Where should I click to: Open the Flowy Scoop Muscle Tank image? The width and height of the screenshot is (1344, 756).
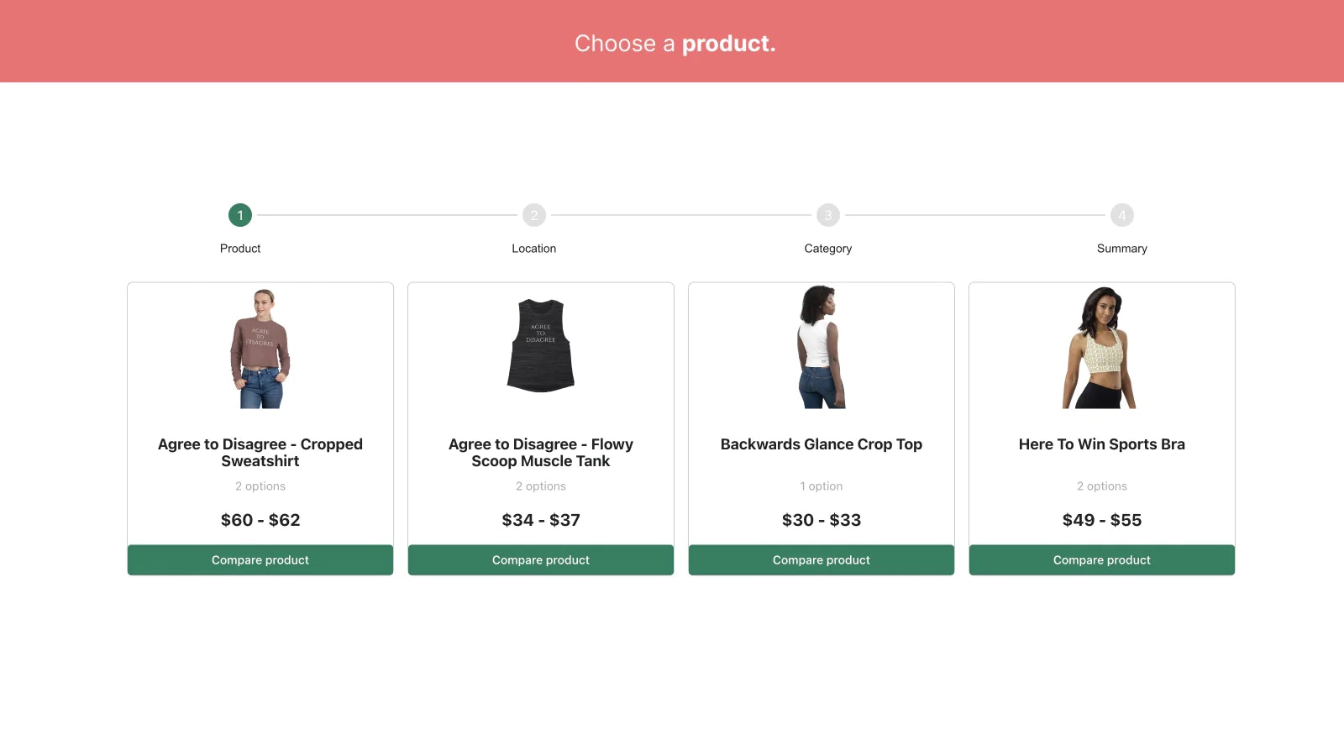[541, 345]
